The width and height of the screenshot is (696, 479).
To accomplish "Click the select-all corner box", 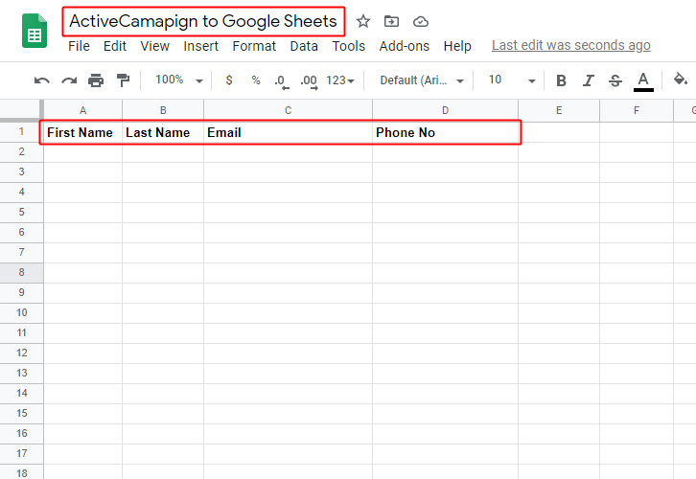I will point(21,110).
